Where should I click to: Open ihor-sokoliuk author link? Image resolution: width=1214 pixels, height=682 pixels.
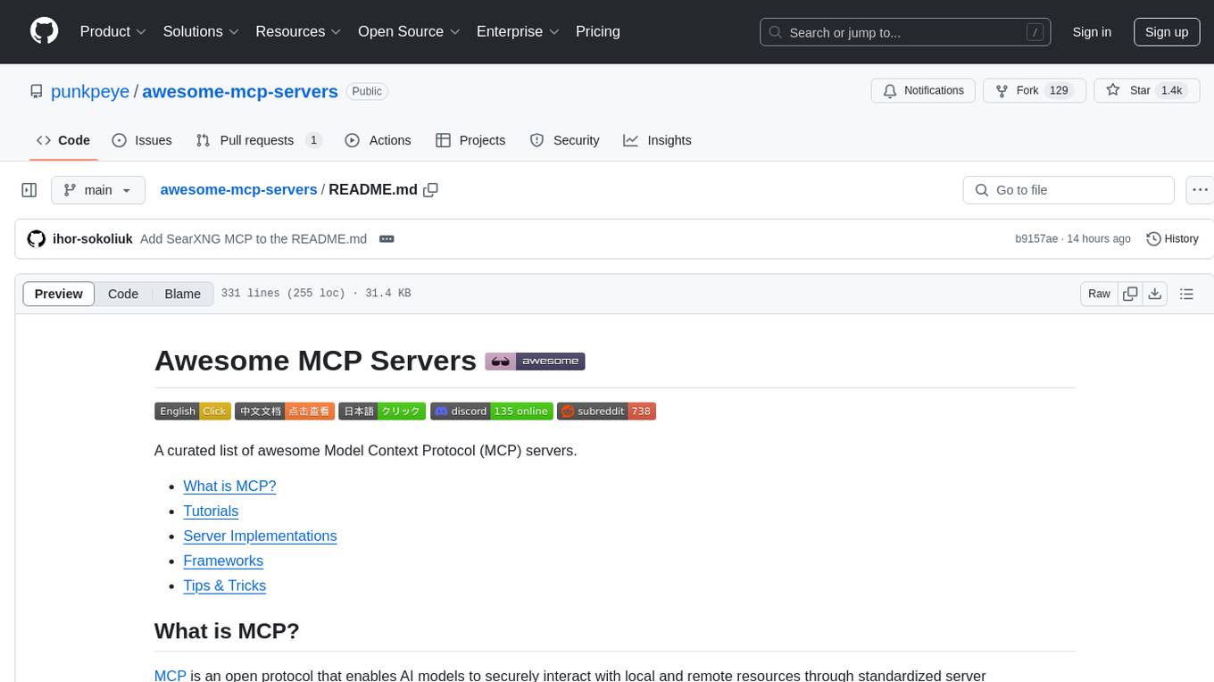(x=93, y=238)
